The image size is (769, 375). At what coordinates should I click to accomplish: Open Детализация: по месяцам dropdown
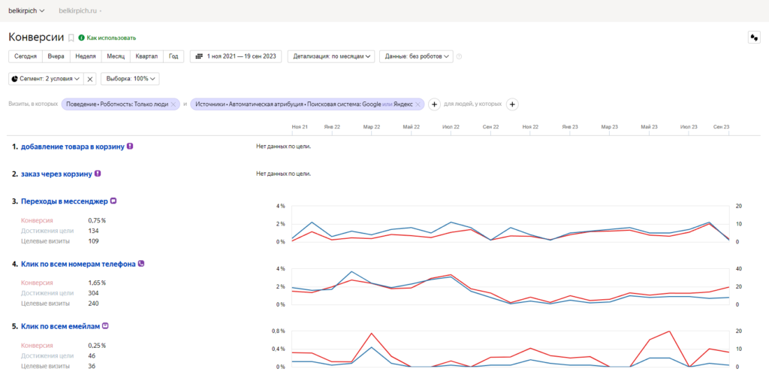tap(331, 56)
